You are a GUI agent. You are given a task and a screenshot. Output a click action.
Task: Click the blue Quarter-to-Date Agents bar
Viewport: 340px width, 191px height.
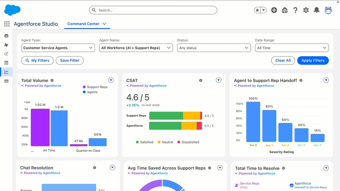pyautogui.click(x=97, y=142)
